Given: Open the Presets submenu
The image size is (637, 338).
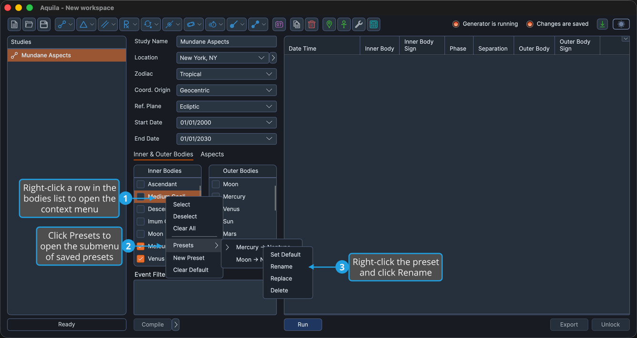Looking at the screenshot, I should (194, 245).
